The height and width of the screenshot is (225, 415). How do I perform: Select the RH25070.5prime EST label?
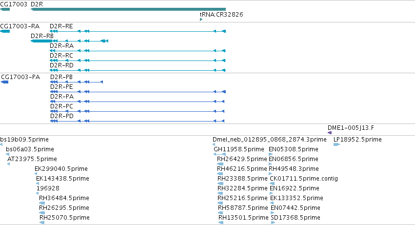coord(64,218)
